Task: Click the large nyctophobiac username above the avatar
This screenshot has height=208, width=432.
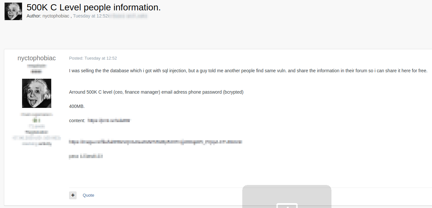Action: [x=37, y=58]
